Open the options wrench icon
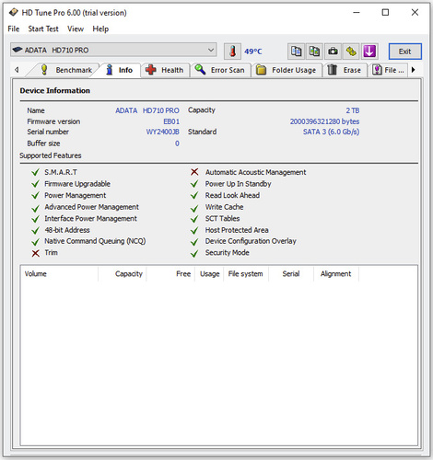 click(x=351, y=52)
